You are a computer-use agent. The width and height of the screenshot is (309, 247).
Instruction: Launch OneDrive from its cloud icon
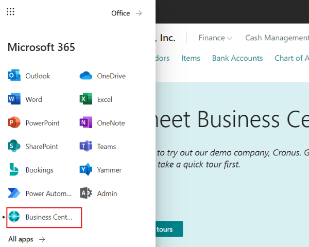85,76
